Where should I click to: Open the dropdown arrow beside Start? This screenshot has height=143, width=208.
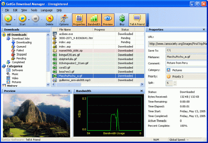(29, 19)
